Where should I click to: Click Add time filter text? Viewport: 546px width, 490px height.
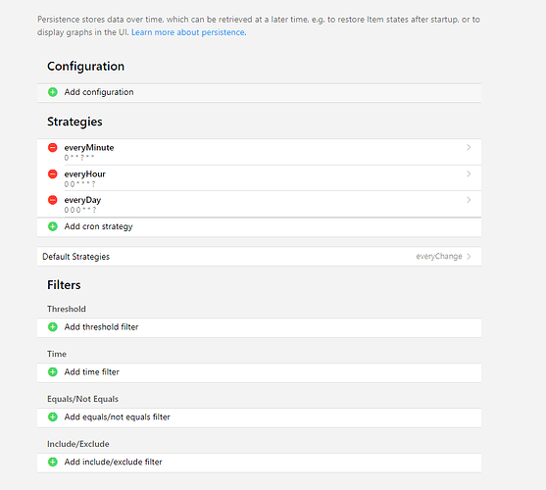click(91, 372)
